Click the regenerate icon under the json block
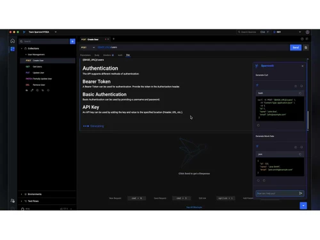Screen dimensions: 320x240 click(259, 180)
